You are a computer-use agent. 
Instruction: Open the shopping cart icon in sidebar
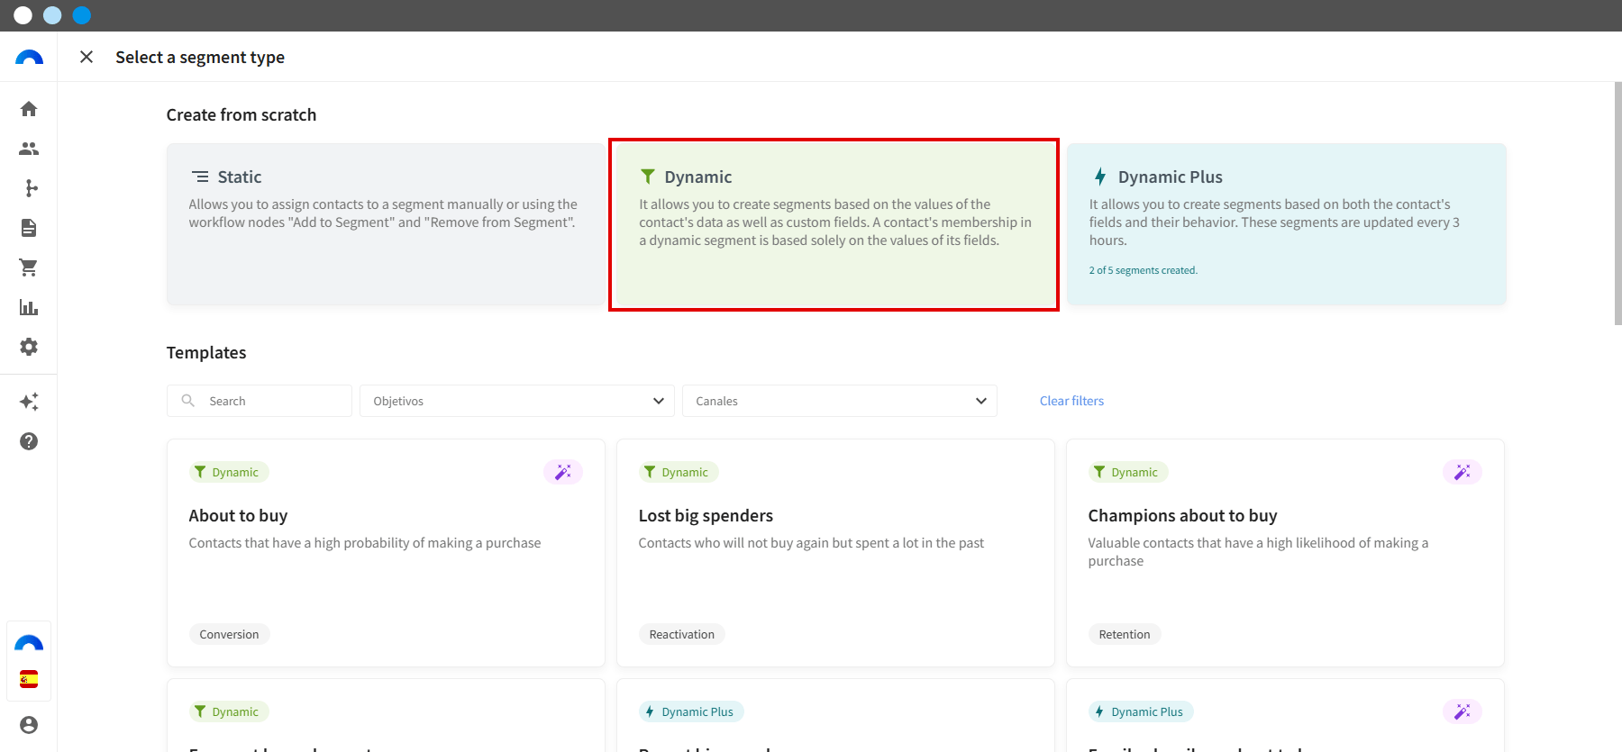click(x=29, y=267)
